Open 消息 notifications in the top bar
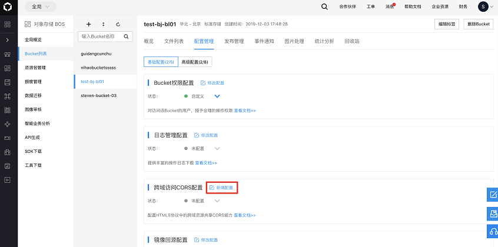The height and width of the screenshot is (247, 498). tap(390, 6)
